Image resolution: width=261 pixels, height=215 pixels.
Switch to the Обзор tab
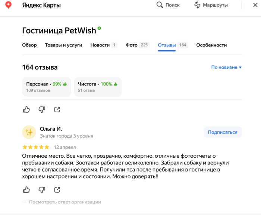(x=29, y=45)
